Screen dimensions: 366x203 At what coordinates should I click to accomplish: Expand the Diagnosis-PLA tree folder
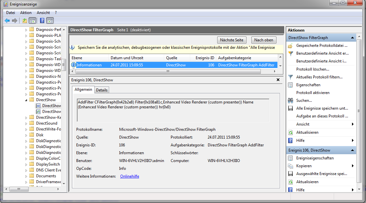tap(26, 35)
